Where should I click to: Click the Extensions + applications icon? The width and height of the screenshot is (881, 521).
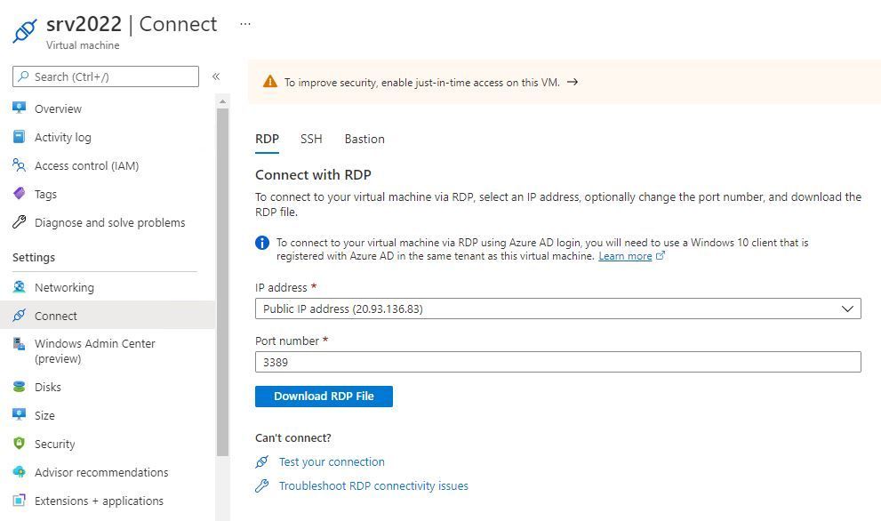[19, 501]
